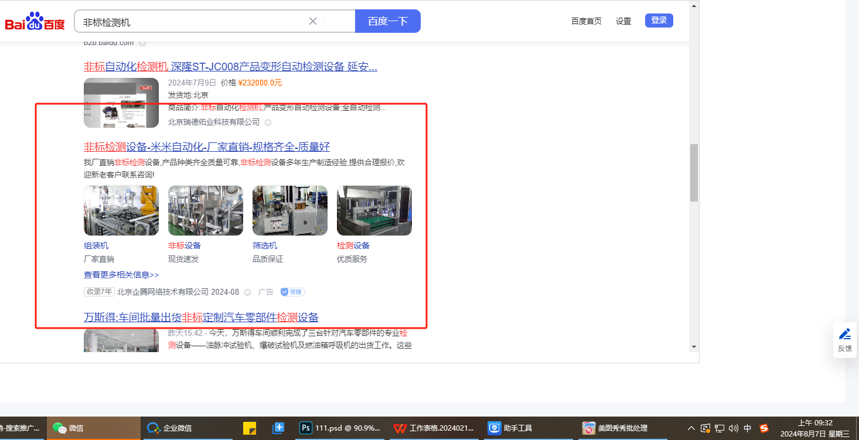Click the 广告 label
Image resolution: width=859 pixels, height=440 pixels.
click(x=266, y=292)
